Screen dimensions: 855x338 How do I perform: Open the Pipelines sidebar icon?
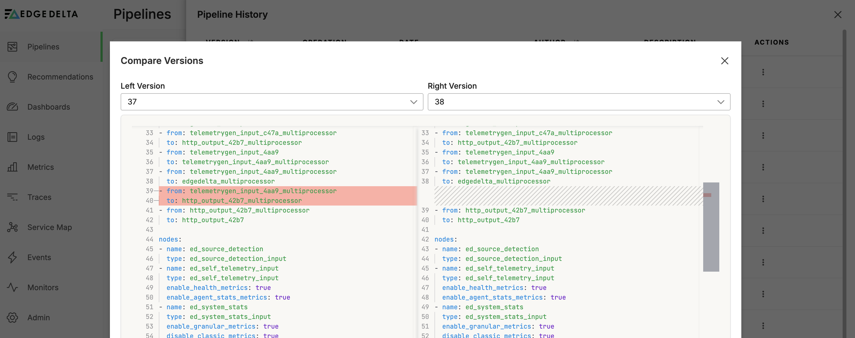pos(12,47)
